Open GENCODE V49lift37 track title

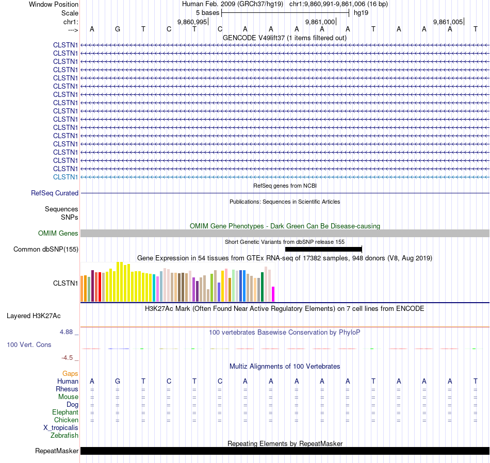(284, 38)
